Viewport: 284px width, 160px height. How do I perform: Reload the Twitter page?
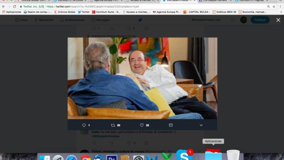(15, 7)
